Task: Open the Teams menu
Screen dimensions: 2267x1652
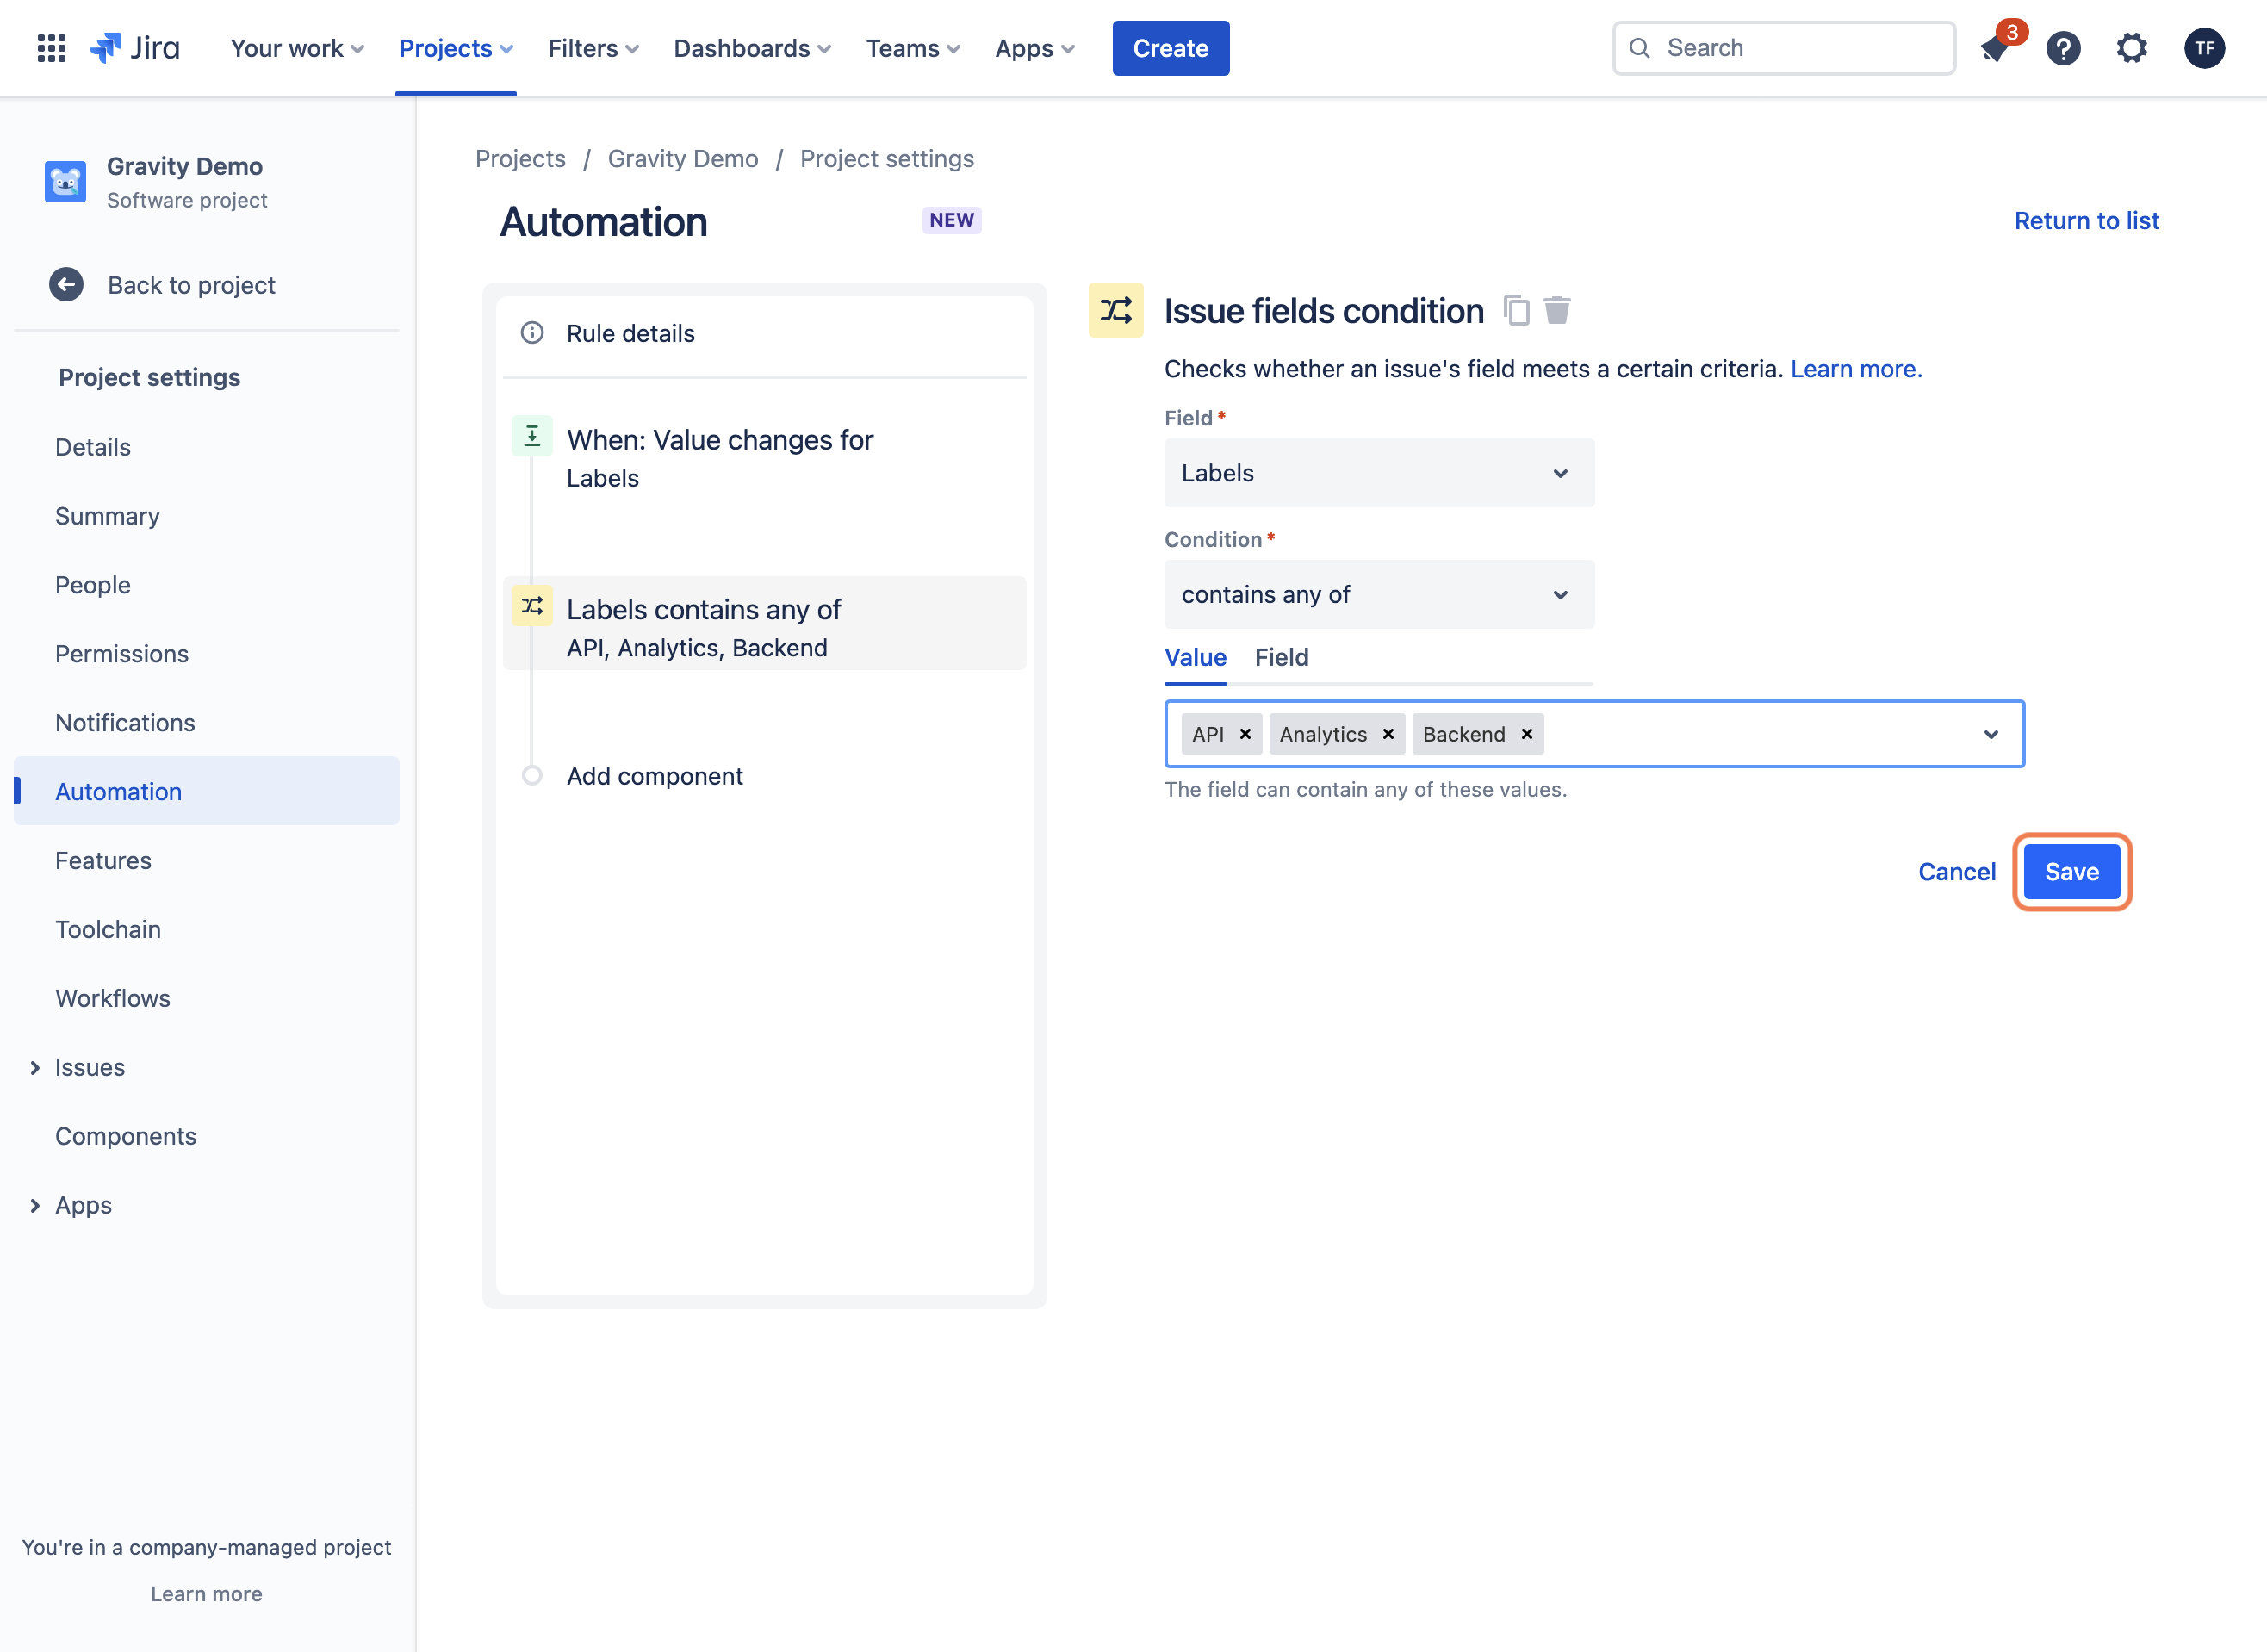Action: pos(912,48)
